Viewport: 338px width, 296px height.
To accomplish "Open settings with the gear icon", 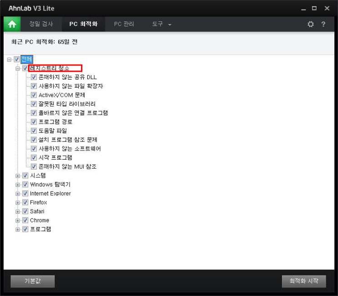I will click(310, 24).
